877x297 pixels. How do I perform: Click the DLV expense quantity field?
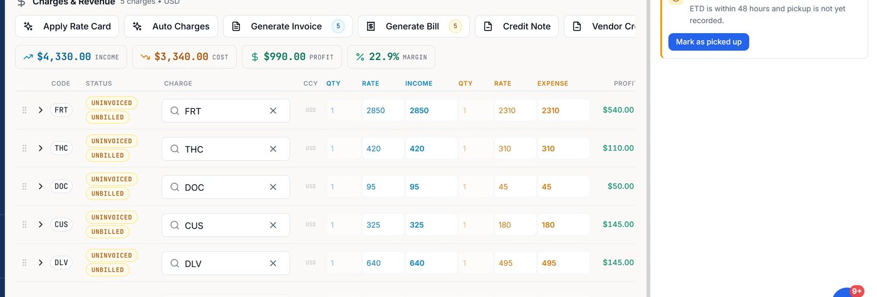coord(475,263)
